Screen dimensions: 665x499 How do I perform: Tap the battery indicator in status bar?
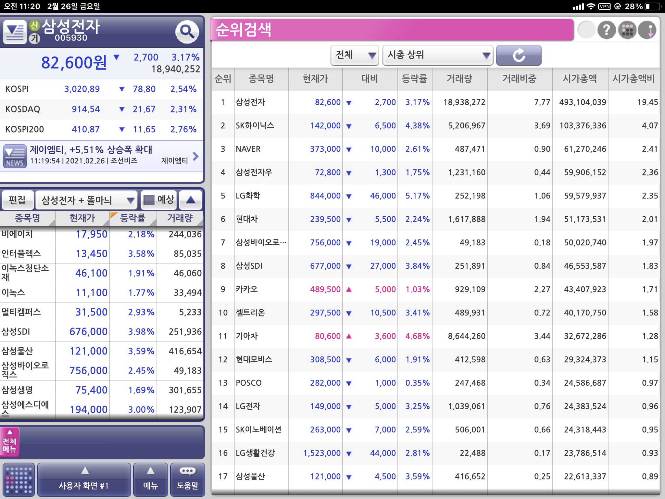point(653,6)
